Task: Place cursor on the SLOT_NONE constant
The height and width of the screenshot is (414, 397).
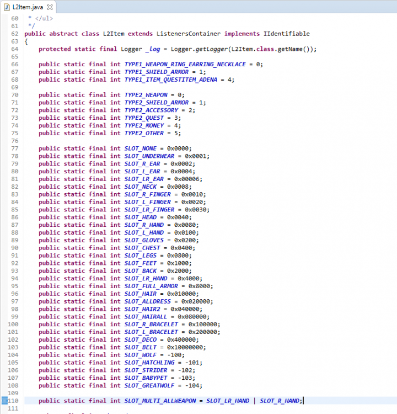Action: click(x=141, y=148)
